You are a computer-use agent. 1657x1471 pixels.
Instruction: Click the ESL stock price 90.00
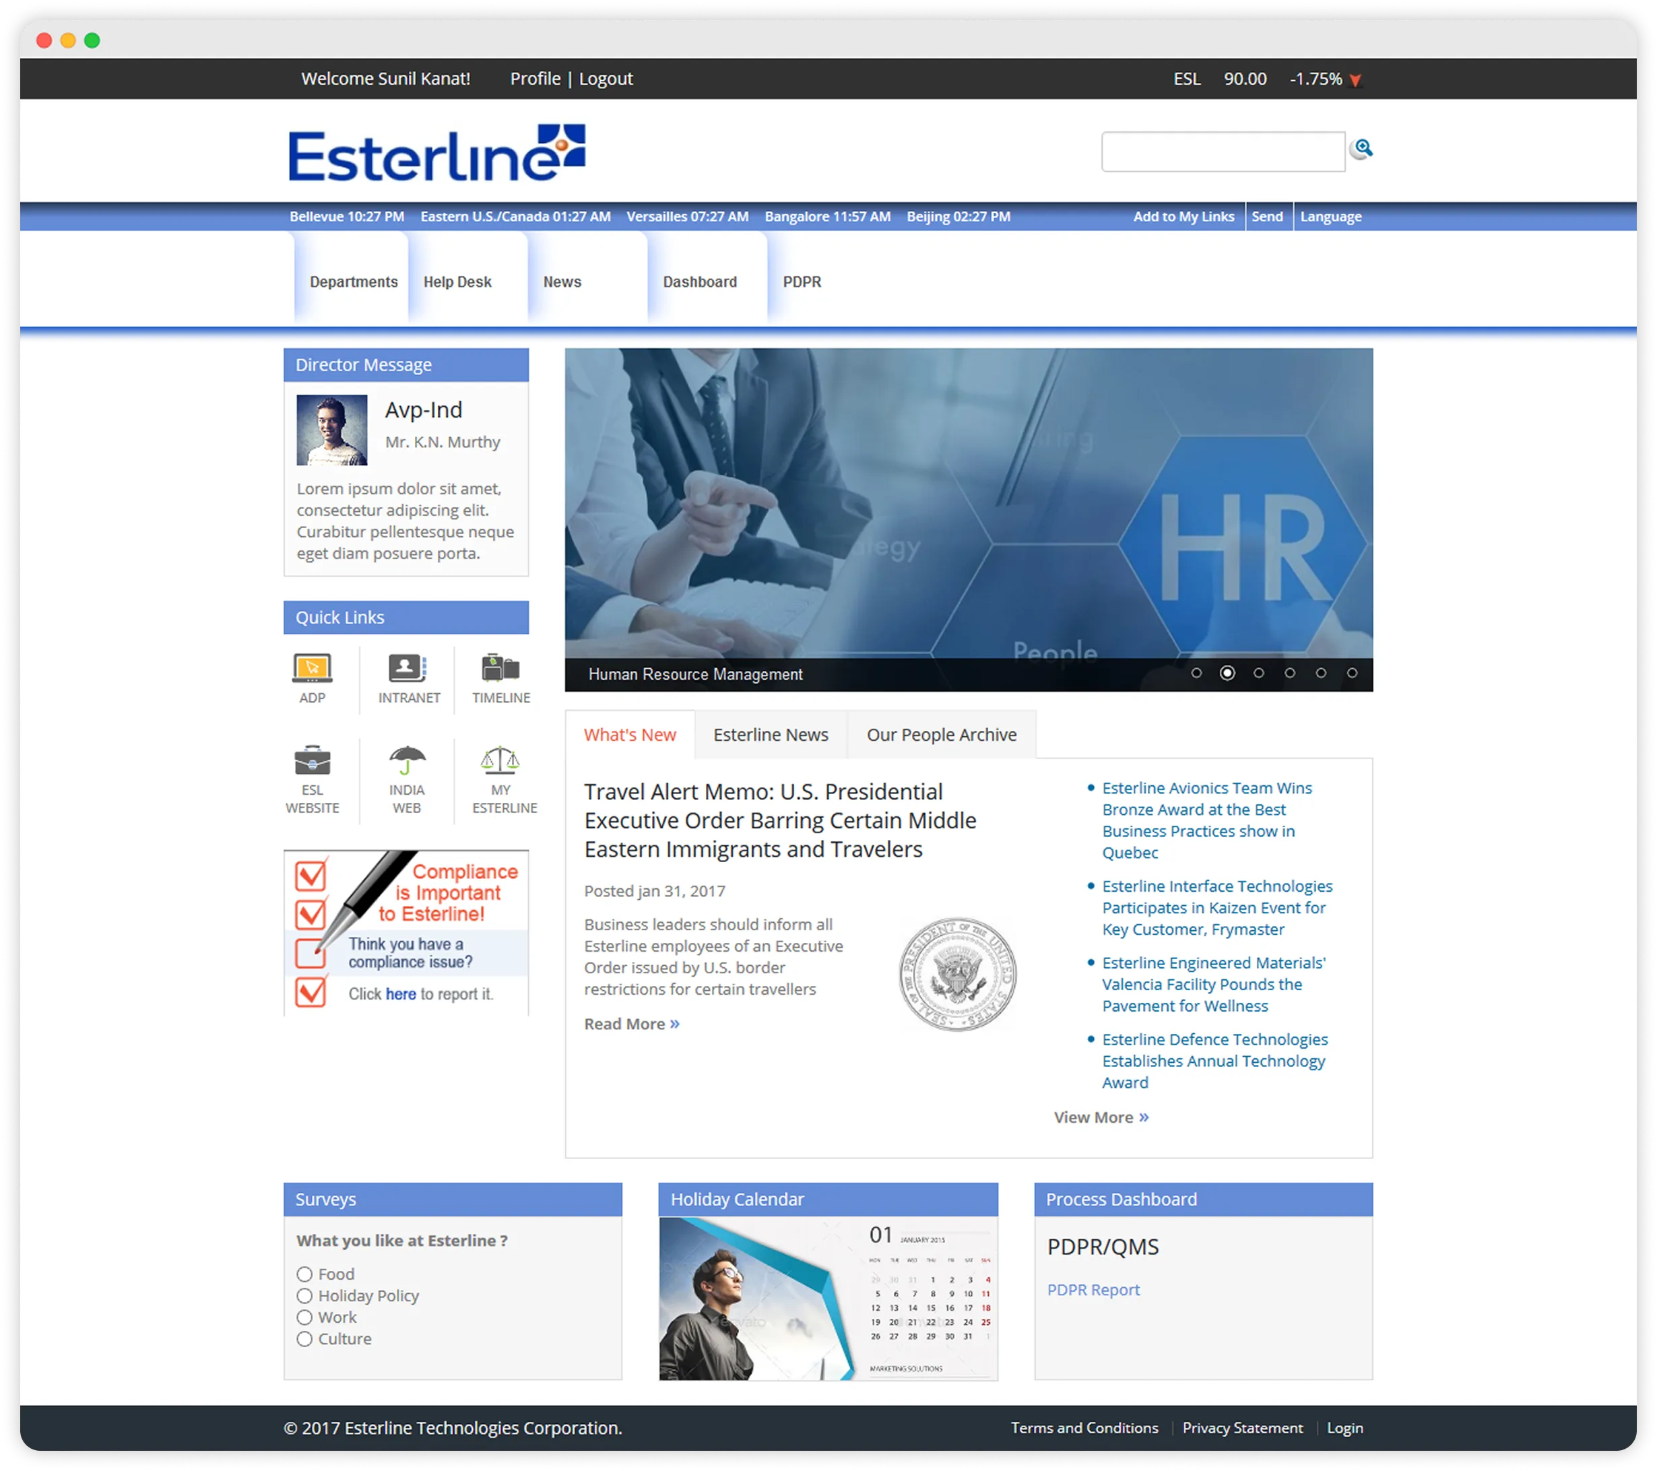1245,79
